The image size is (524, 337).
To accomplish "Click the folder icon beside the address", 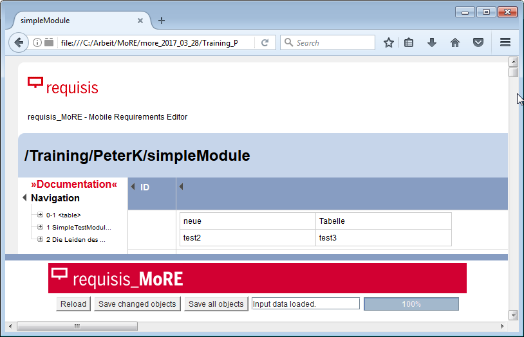I will tap(49, 42).
